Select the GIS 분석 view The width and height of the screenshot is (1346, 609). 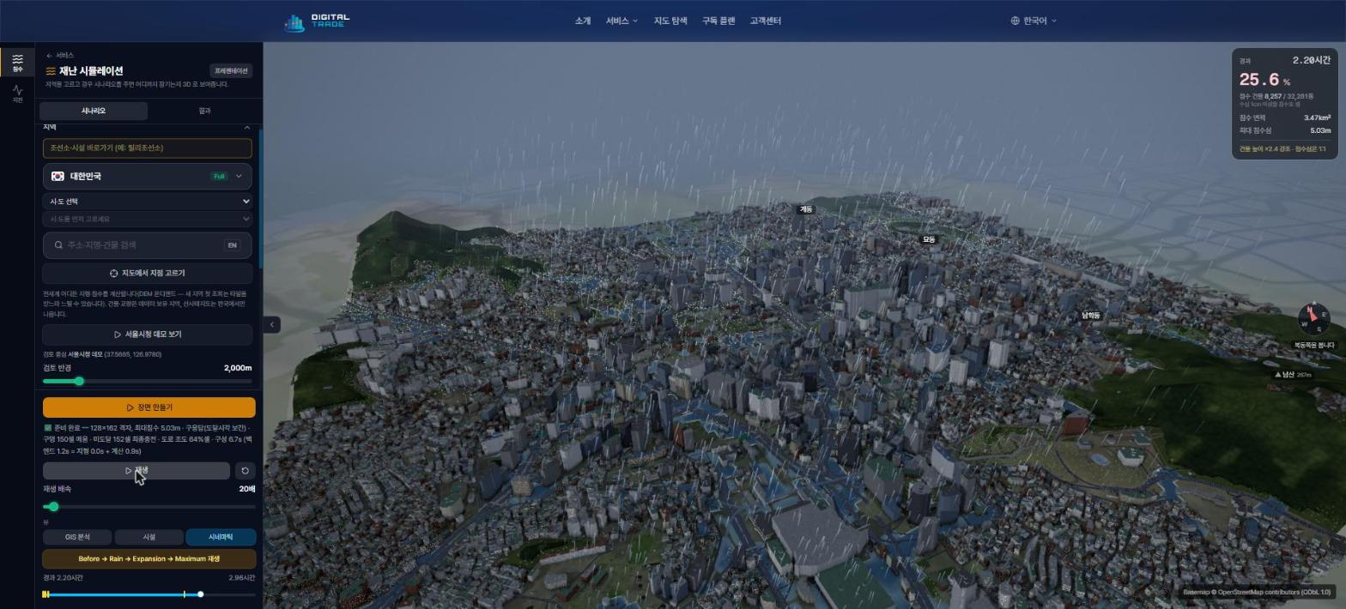click(x=77, y=537)
